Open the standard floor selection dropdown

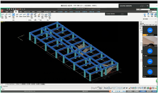[x=150, y=19]
